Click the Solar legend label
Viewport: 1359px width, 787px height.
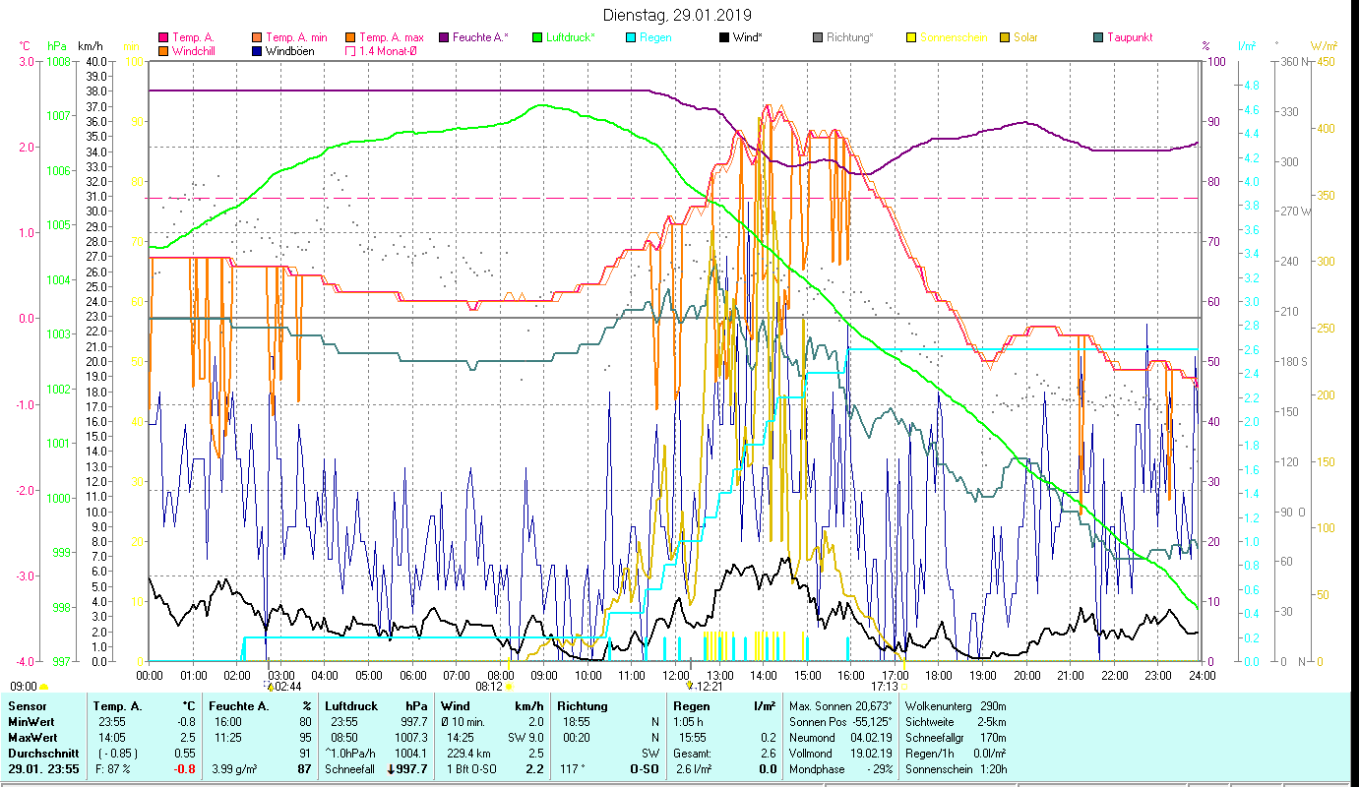(1026, 38)
